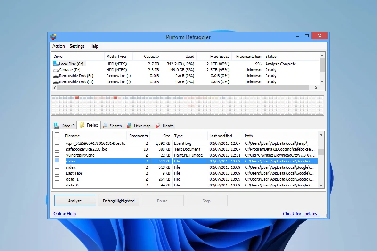Viewport: 377px width, 251px height.
Task: Switch to the Drive map tab
Action: [139, 126]
